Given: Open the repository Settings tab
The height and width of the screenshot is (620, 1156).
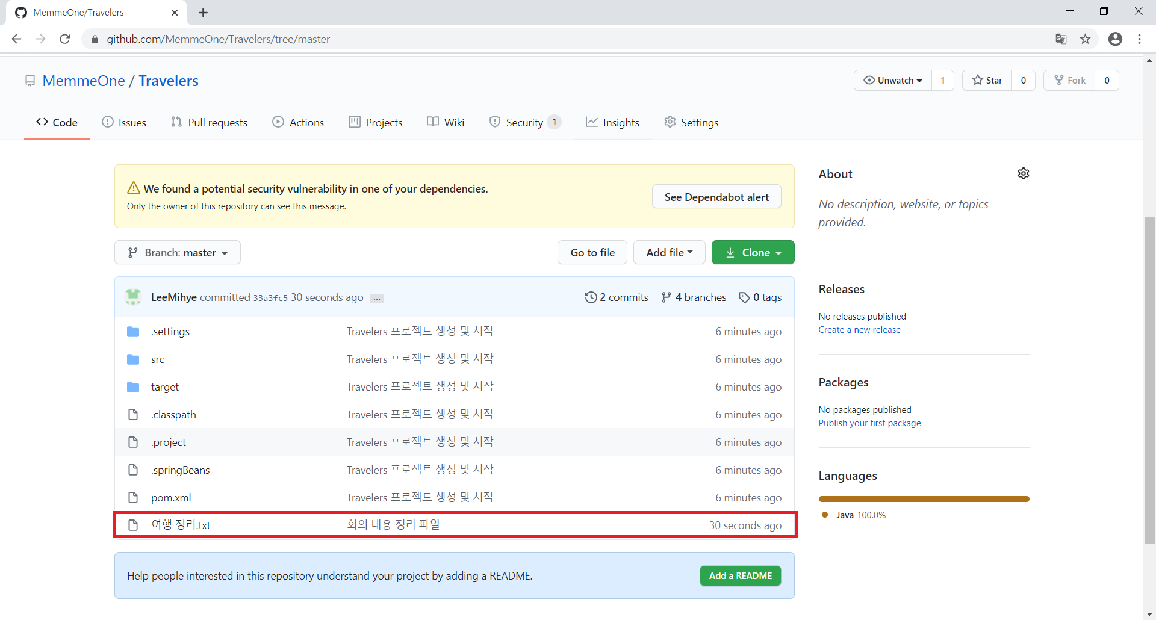Looking at the screenshot, I should pyautogui.click(x=691, y=122).
